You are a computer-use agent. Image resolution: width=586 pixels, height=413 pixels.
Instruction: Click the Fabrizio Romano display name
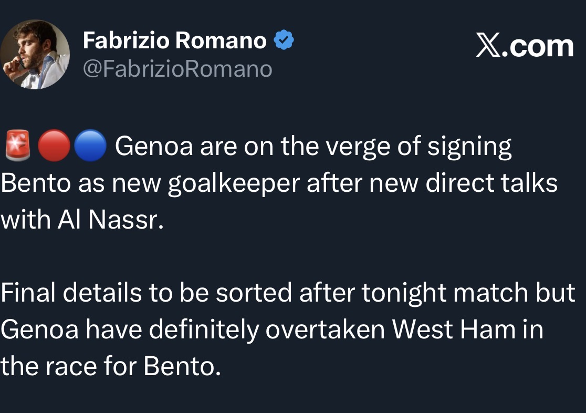(174, 40)
